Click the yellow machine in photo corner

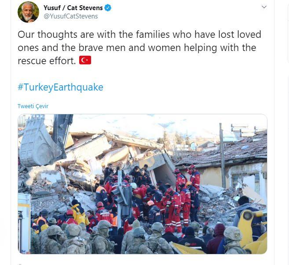tap(253, 232)
